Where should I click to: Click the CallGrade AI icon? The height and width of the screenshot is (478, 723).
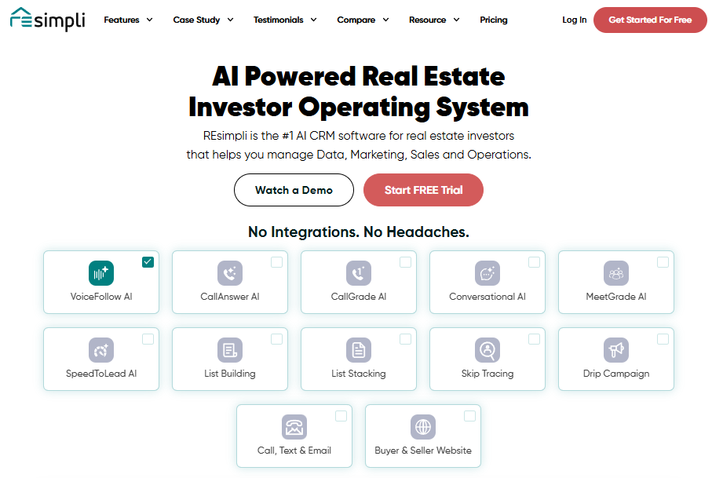tap(358, 272)
